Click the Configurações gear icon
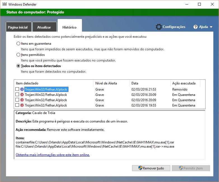The width and height of the screenshot is (219, 182). click(x=159, y=27)
